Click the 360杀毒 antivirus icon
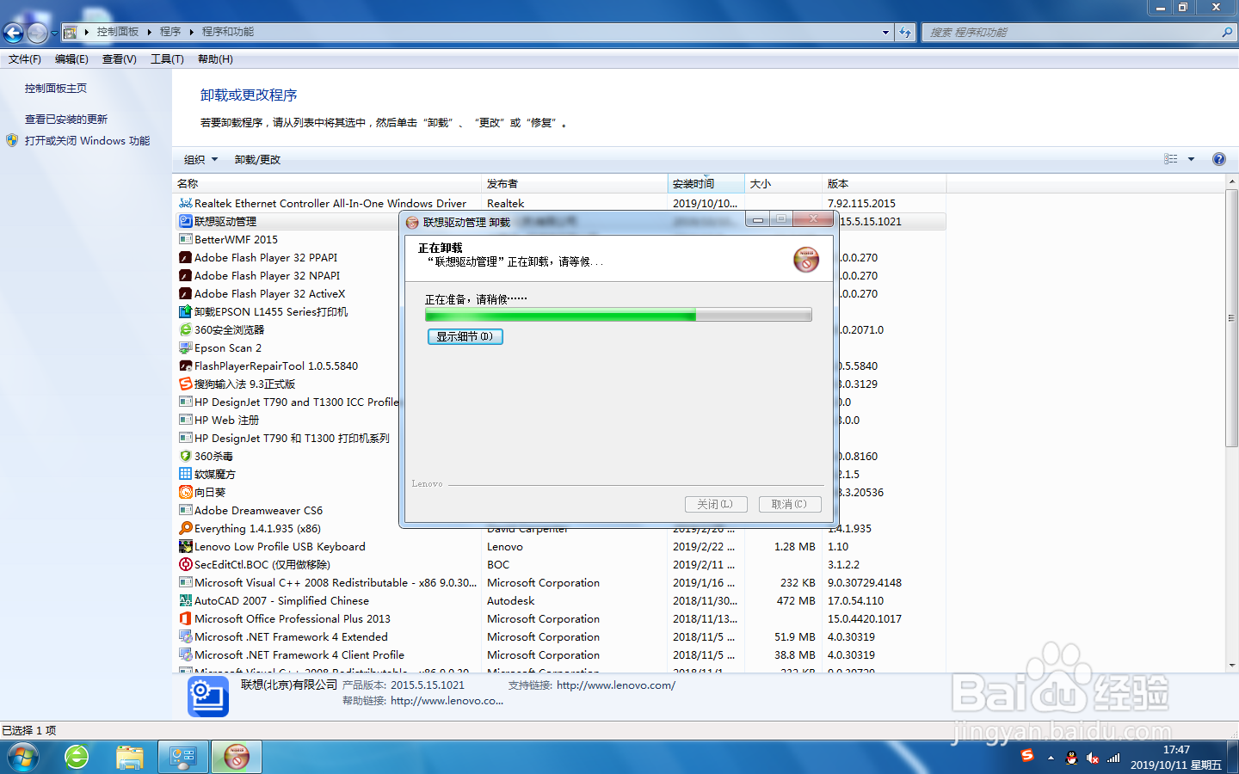This screenshot has width=1239, height=774. [x=186, y=456]
